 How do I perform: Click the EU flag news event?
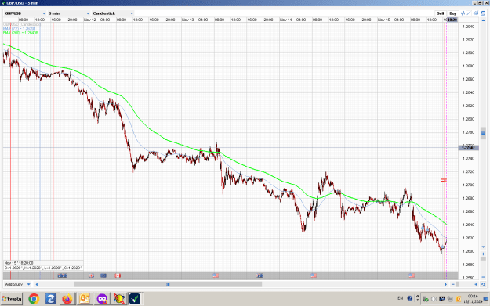point(103,275)
